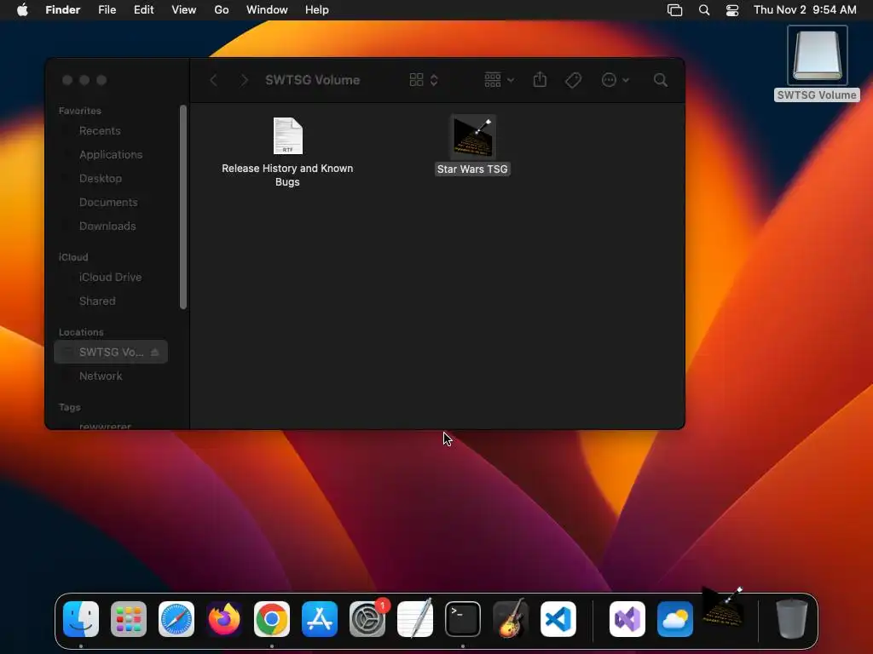
Task: Open the Help menu
Action: tap(317, 10)
